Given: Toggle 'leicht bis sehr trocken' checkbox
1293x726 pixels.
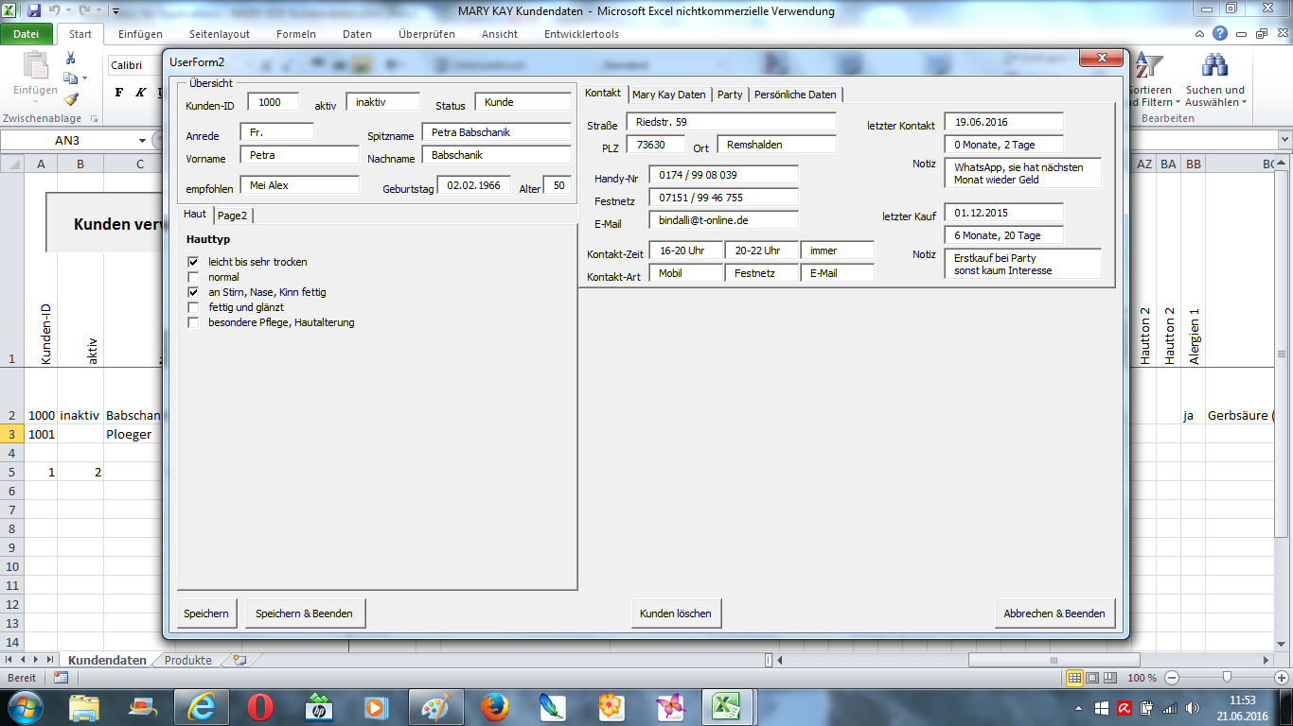Looking at the screenshot, I should pos(193,262).
